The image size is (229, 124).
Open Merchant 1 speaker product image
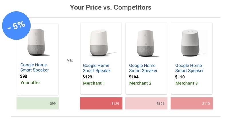tap(101, 43)
